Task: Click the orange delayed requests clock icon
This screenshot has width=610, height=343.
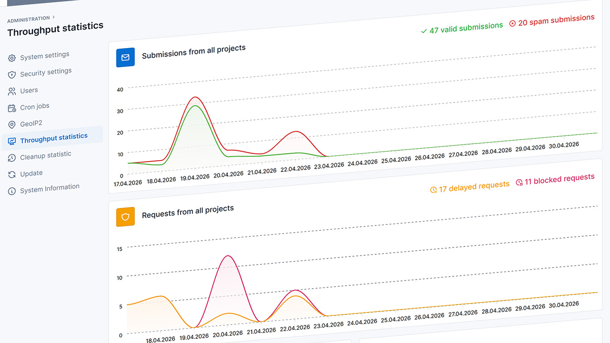Action: 433,190
